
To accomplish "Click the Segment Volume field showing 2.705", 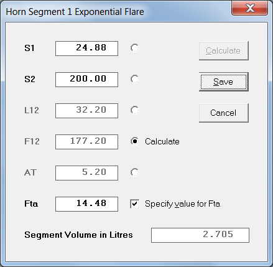I will pos(200,235).
